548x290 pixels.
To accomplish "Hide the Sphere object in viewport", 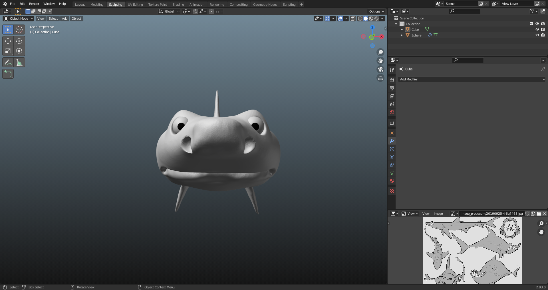I will pos(537,35).
